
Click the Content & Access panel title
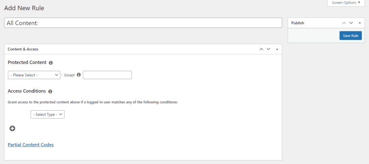pyautogui.click(x=23, y=49)
